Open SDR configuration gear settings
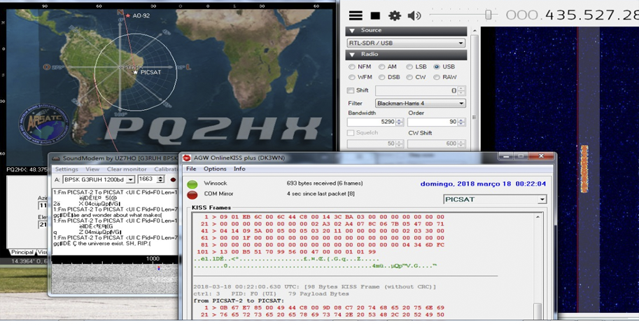Screen dimensions: 639x334 [x=395, y=15]
